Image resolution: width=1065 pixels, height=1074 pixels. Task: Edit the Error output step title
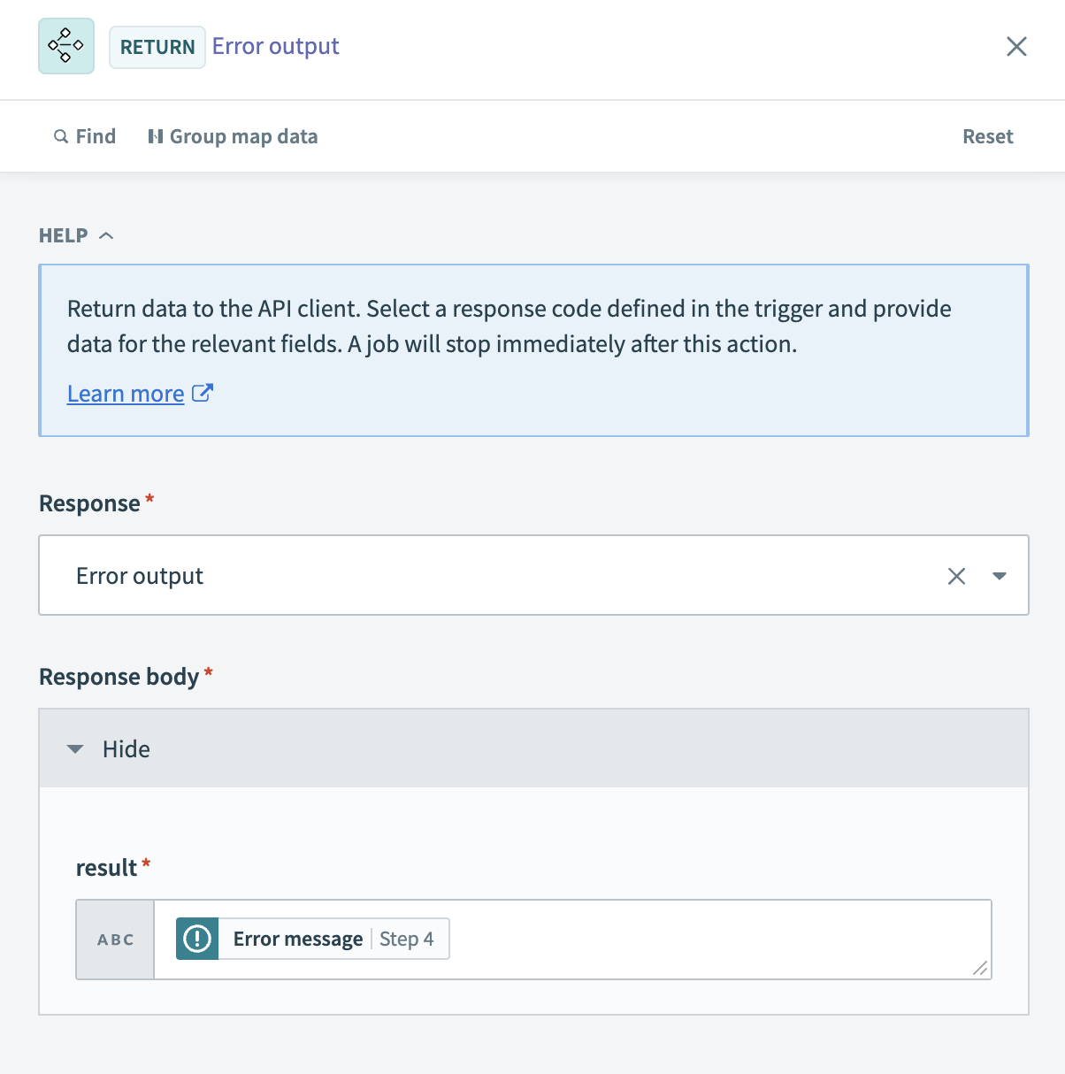point(275,46)
